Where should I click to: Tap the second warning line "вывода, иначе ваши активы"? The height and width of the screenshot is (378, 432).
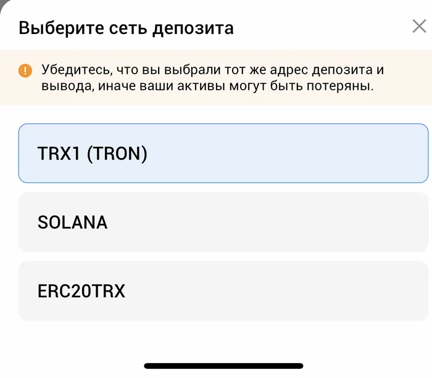(207, 86)
